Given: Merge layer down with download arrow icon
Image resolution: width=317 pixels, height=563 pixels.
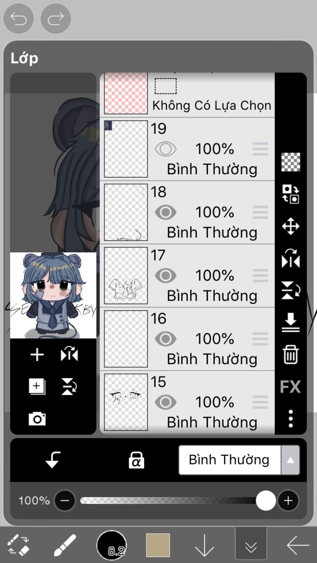Looking at the screenshot, I should coord(290,322).
